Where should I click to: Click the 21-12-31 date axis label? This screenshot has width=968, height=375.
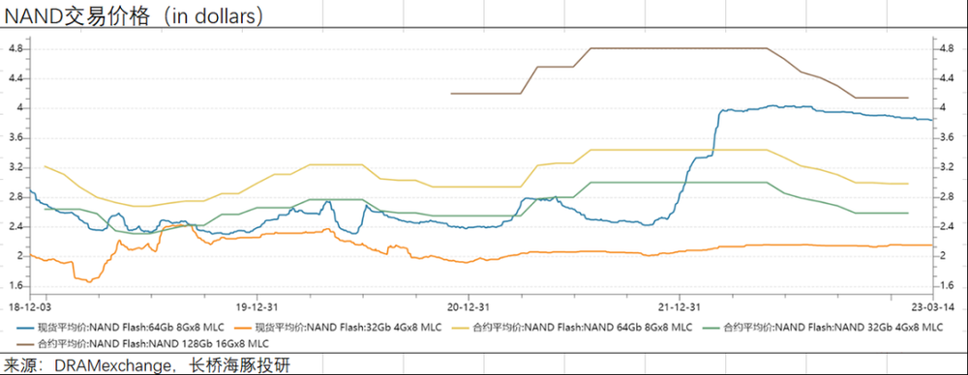(680, 306)
